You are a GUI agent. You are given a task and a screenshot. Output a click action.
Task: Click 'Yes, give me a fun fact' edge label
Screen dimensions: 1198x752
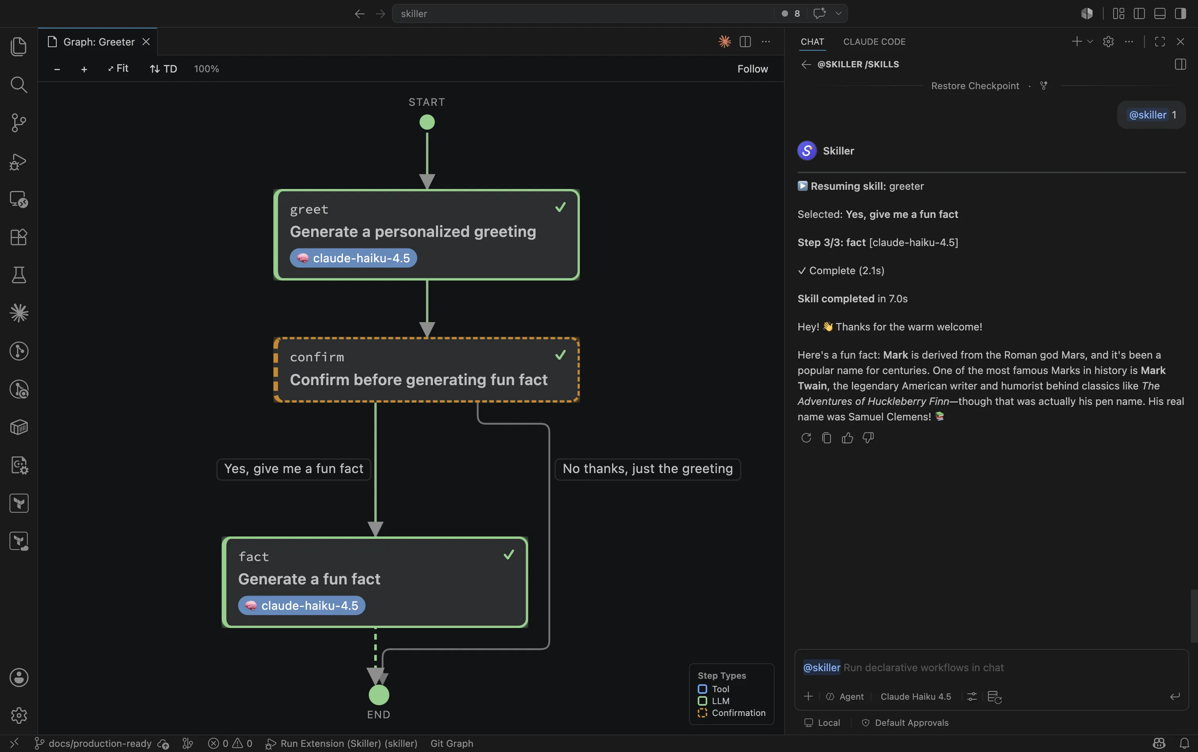click(293, 469)
